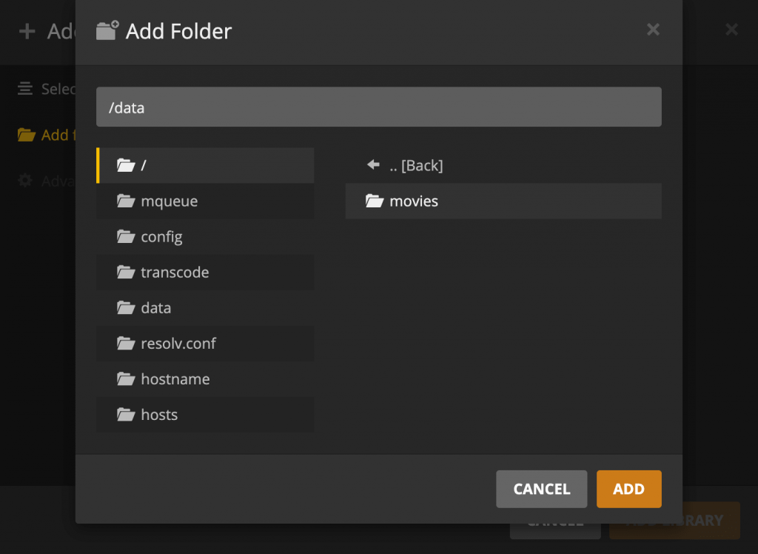This screenshot has width=758, height=554.
Task: Click the folder icon beside transcode
Action: click(x=125, y=272)
